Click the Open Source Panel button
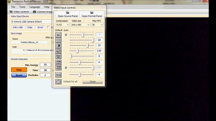 coord(68,14)
